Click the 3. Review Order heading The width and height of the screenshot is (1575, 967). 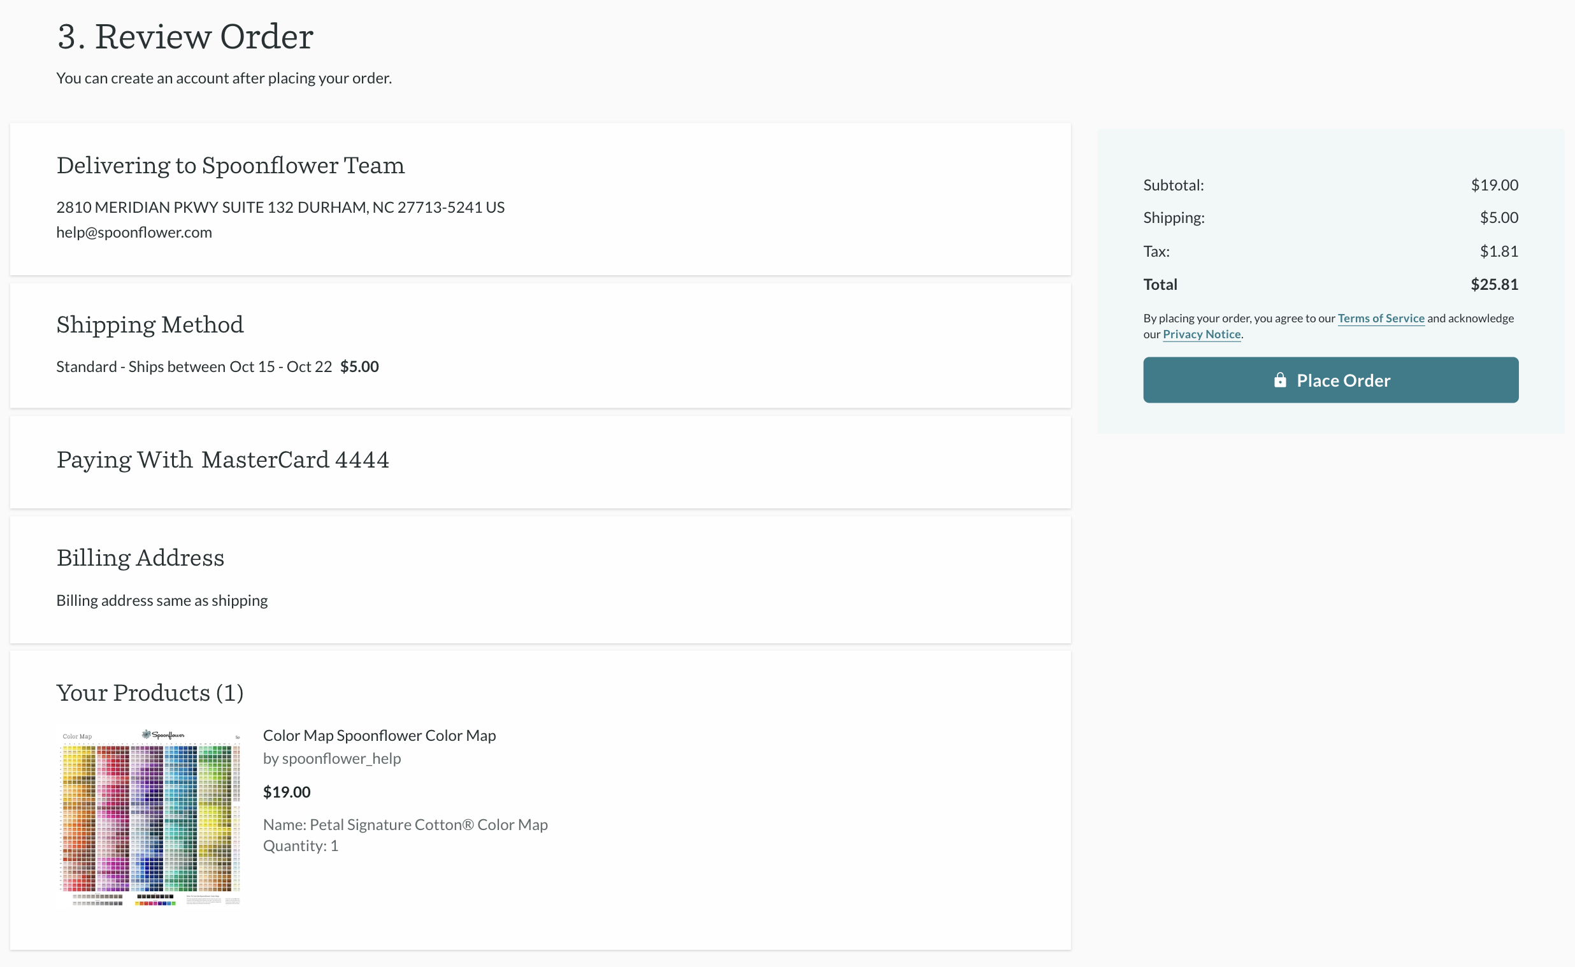[185, 36]
